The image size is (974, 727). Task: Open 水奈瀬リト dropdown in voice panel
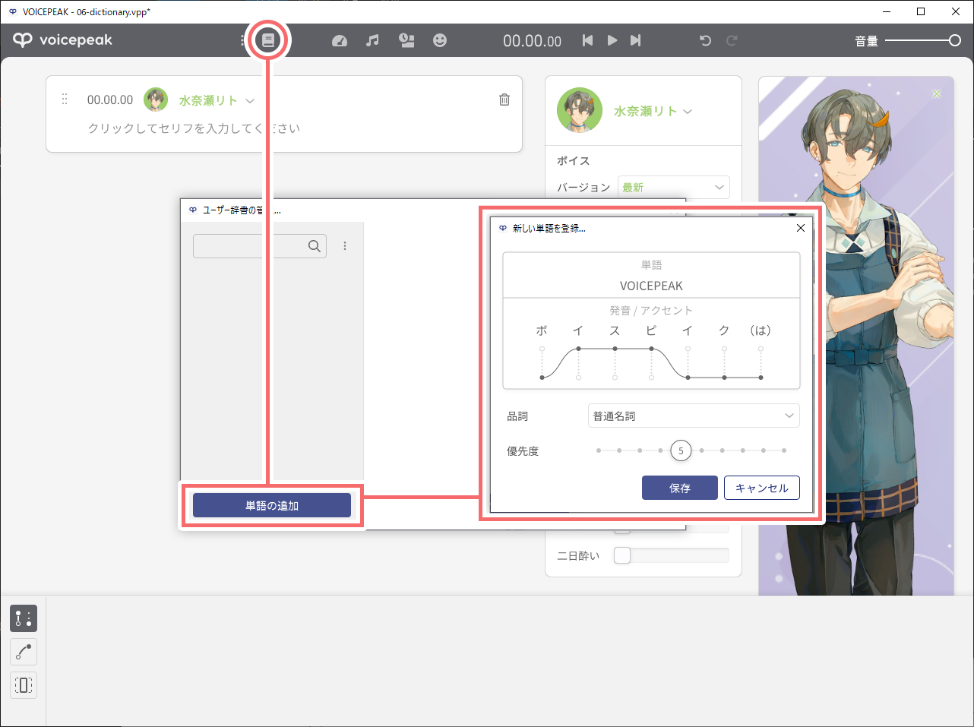[653, 111]
